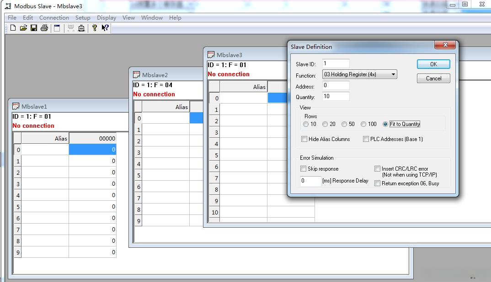Select the 100 rows radio button
491x282 pixels.
tap(363, 124)
